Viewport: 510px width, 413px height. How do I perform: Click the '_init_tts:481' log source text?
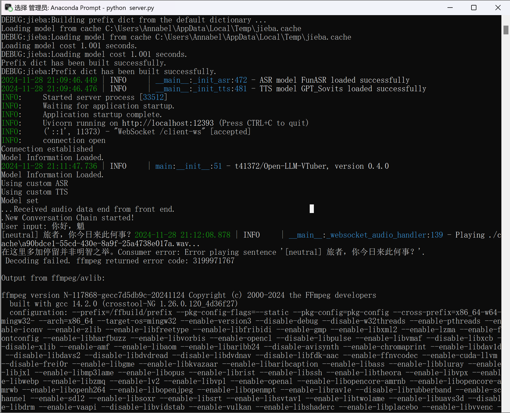pos(220,89)
